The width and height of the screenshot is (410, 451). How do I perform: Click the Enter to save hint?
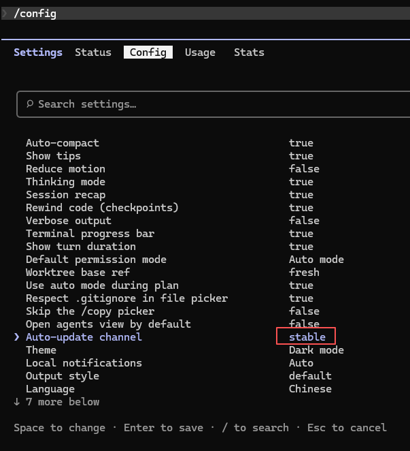(x=163, y=428)
